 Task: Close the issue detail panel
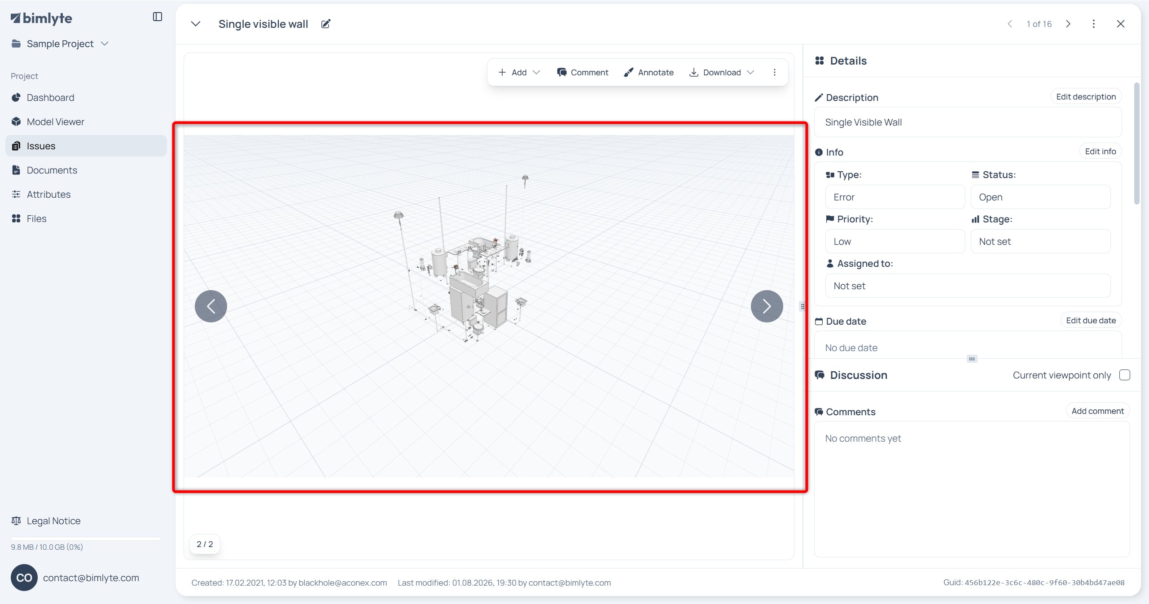pyautogui.click(x=1121, y=24)
